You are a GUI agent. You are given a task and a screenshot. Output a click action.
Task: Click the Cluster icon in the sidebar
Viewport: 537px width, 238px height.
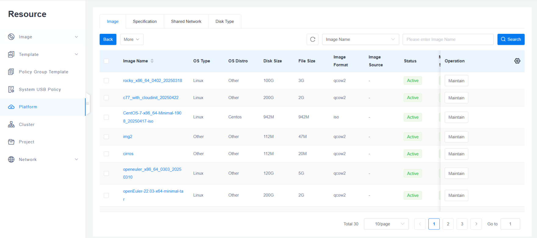(x=11, y=124)
